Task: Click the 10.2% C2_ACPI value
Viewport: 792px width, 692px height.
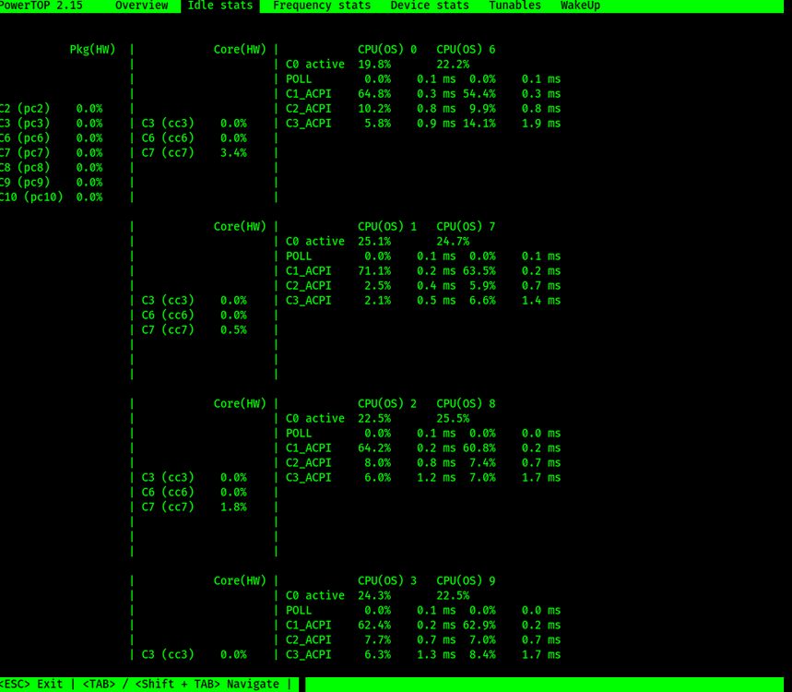Action: tap(374, 109)
